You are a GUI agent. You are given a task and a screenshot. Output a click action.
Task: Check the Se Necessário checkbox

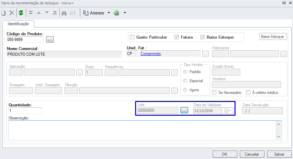214,92
